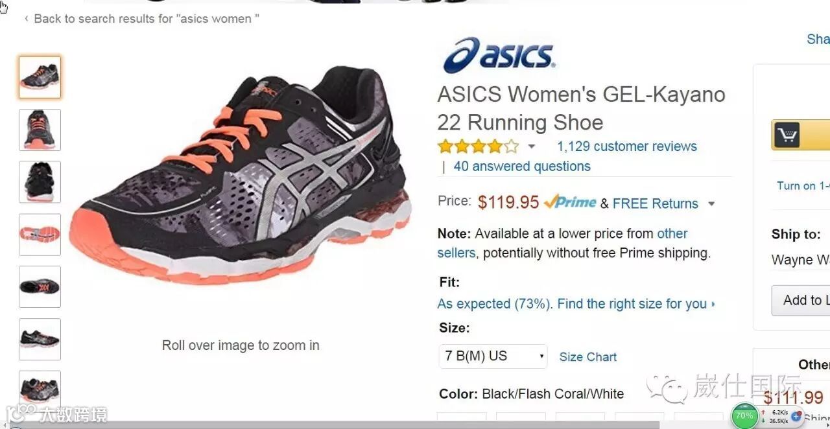Open the Size Chart link

(588, 357)
